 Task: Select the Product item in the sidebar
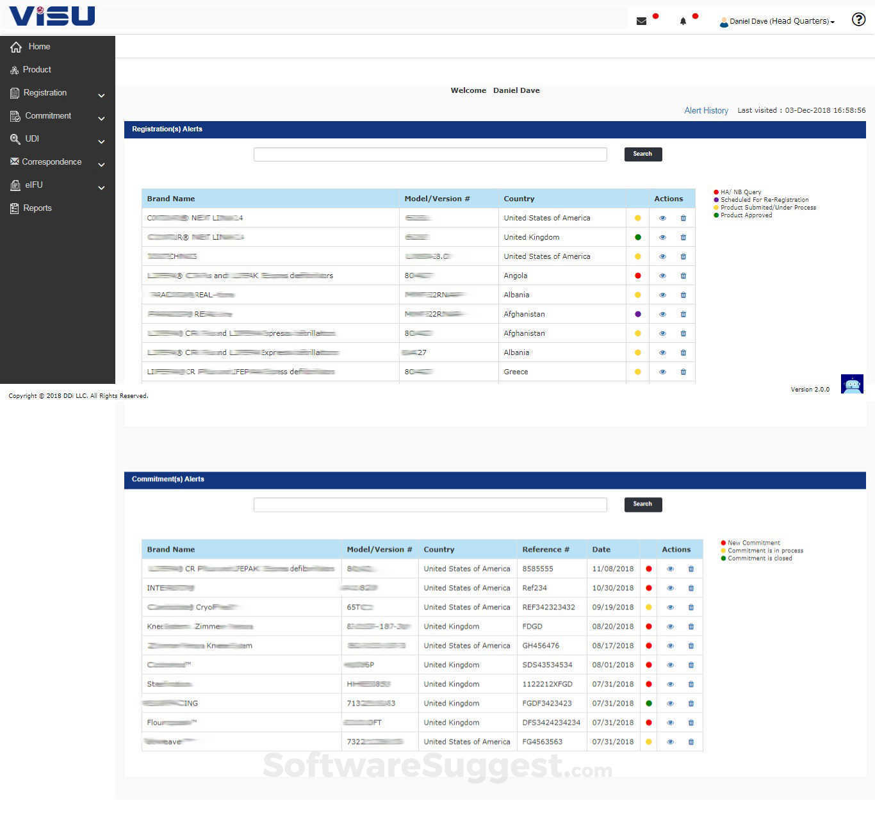pyautogui.click(x=37, y=69)
